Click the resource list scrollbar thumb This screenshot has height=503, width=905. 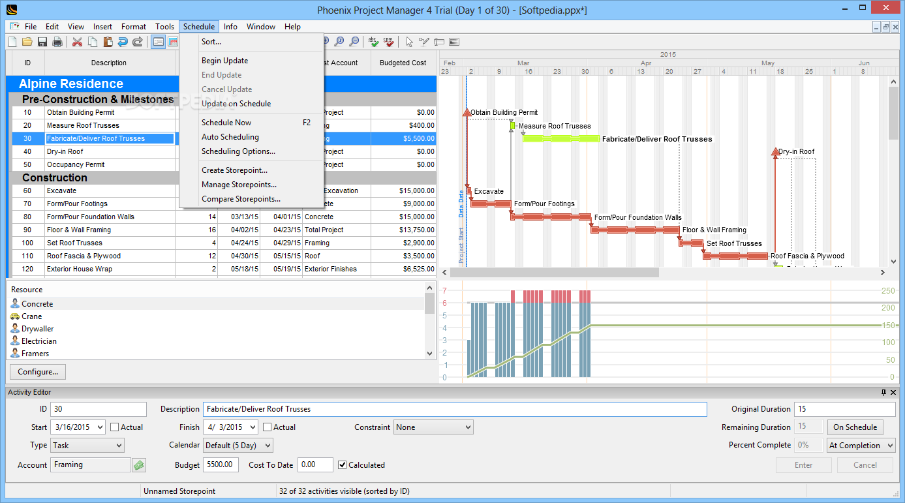(x=430, y=304)
